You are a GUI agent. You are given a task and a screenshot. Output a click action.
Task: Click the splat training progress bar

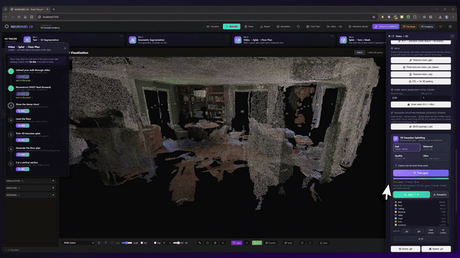pyautogui.click(x=420, y=178)
